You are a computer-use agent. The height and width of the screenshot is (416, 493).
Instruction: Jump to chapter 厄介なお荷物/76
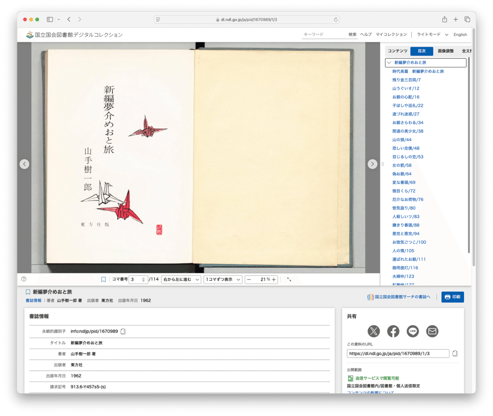(408, 199)
